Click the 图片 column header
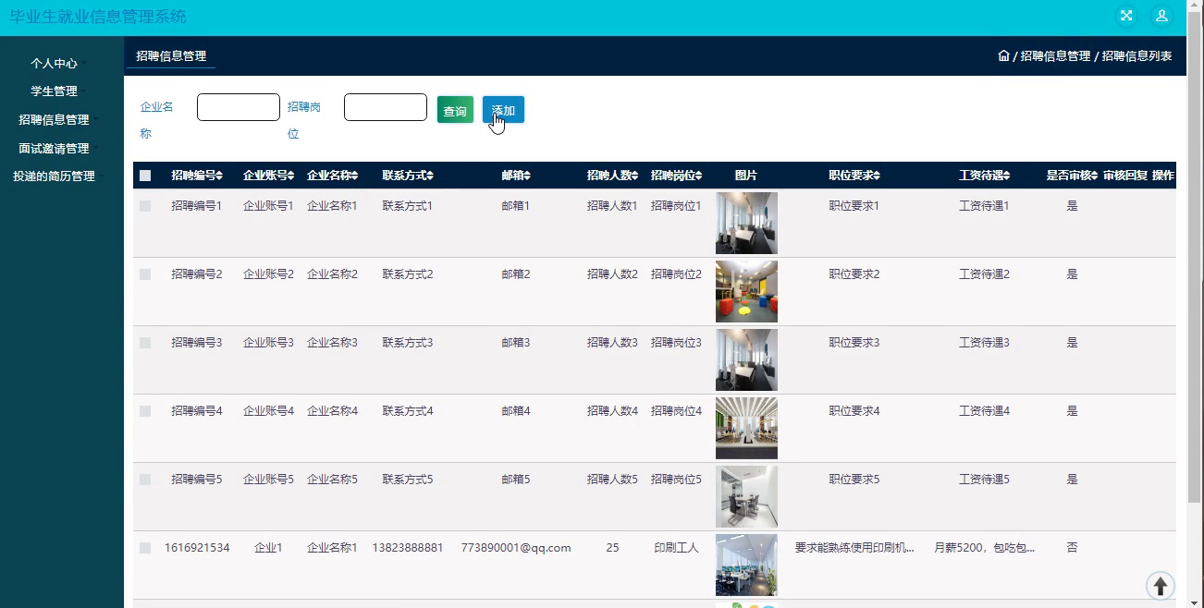This screenshot has height=608, width=1204. click(x=746, y=176)
